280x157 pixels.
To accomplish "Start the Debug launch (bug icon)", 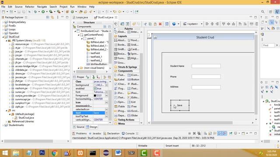I will point(35,12).
